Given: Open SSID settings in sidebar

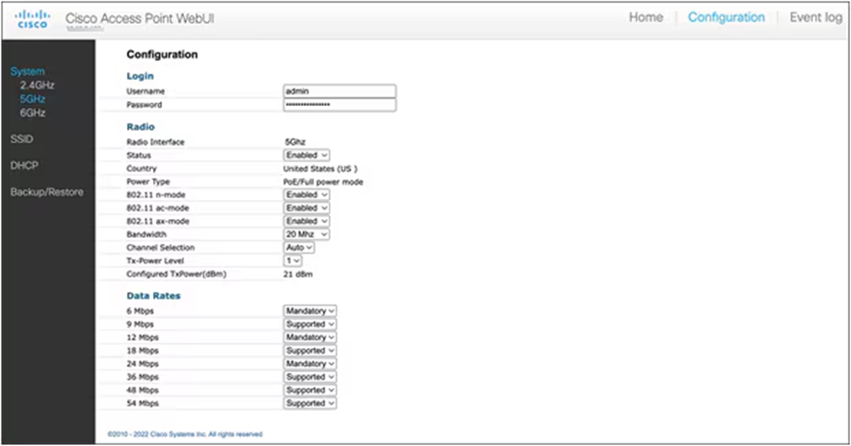Looking at the screenshot, I should pos(22,139).
